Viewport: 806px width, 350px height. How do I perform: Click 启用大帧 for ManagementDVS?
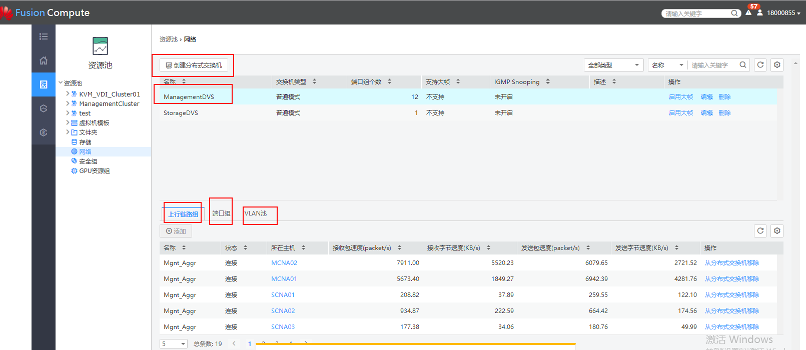coord(681,97)
